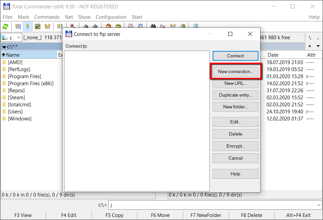This screenshot has height=220, width=323.
Task: Open the Help menu in menu bar
Action: [x=314, y=17]
